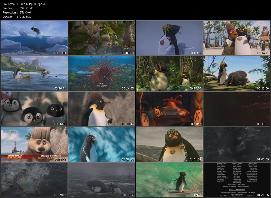Open the campfire scene thumbnail at 00:44:47

[169, 109]
